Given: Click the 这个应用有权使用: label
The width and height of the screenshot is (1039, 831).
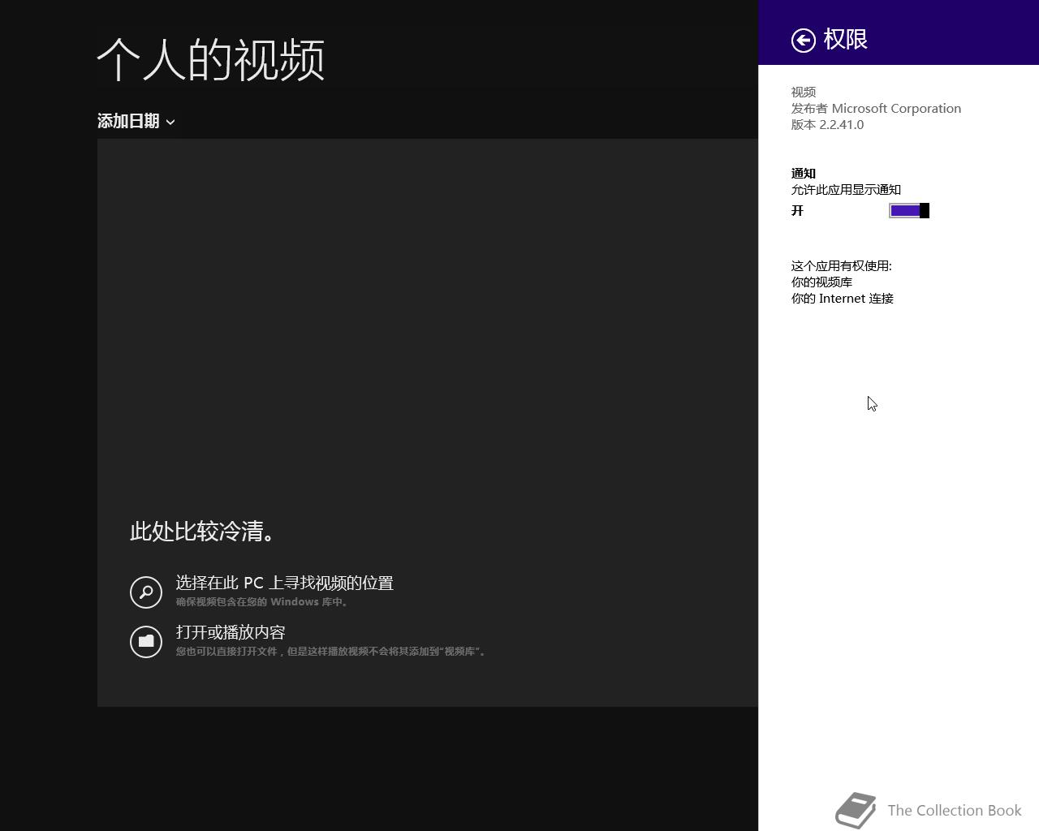Looking at the screenshot, I should click(842, 266).
